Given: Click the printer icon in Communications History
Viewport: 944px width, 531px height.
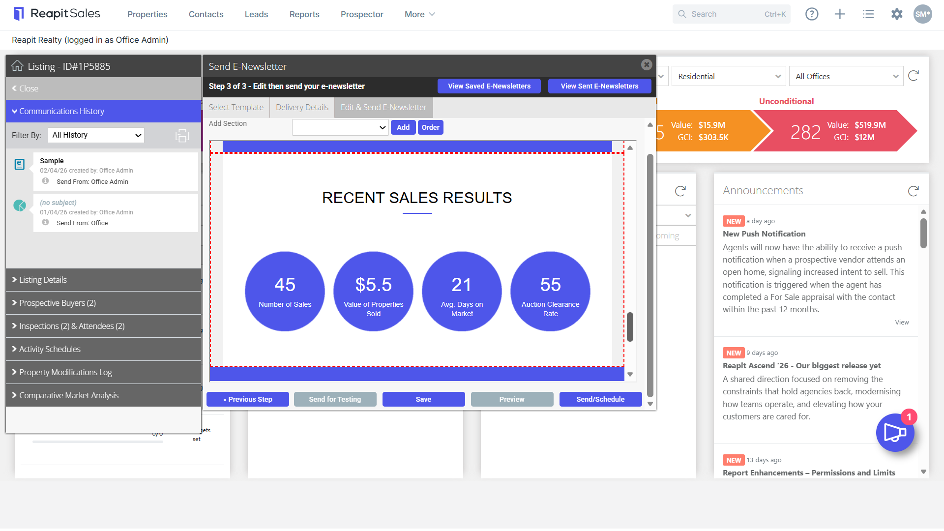Looking at the screenshot, I should [x=182, y=135].
